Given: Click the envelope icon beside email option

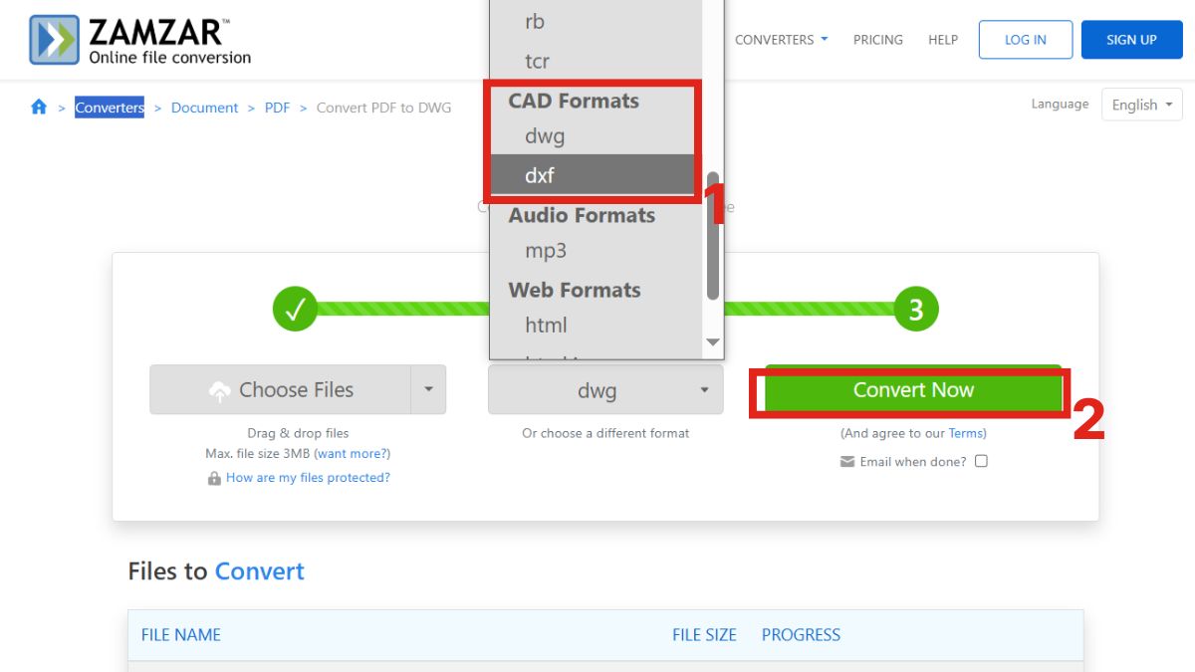Looking at the screenshot, I should [847, 462].
